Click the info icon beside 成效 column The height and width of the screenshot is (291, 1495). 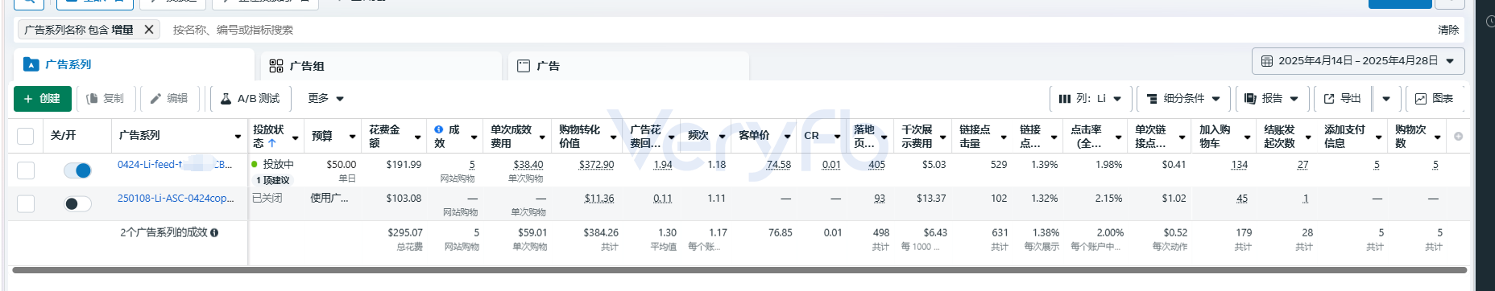(x=438, y=129)
